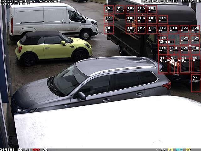Click detection zone box 41

[x=163, y=64]
